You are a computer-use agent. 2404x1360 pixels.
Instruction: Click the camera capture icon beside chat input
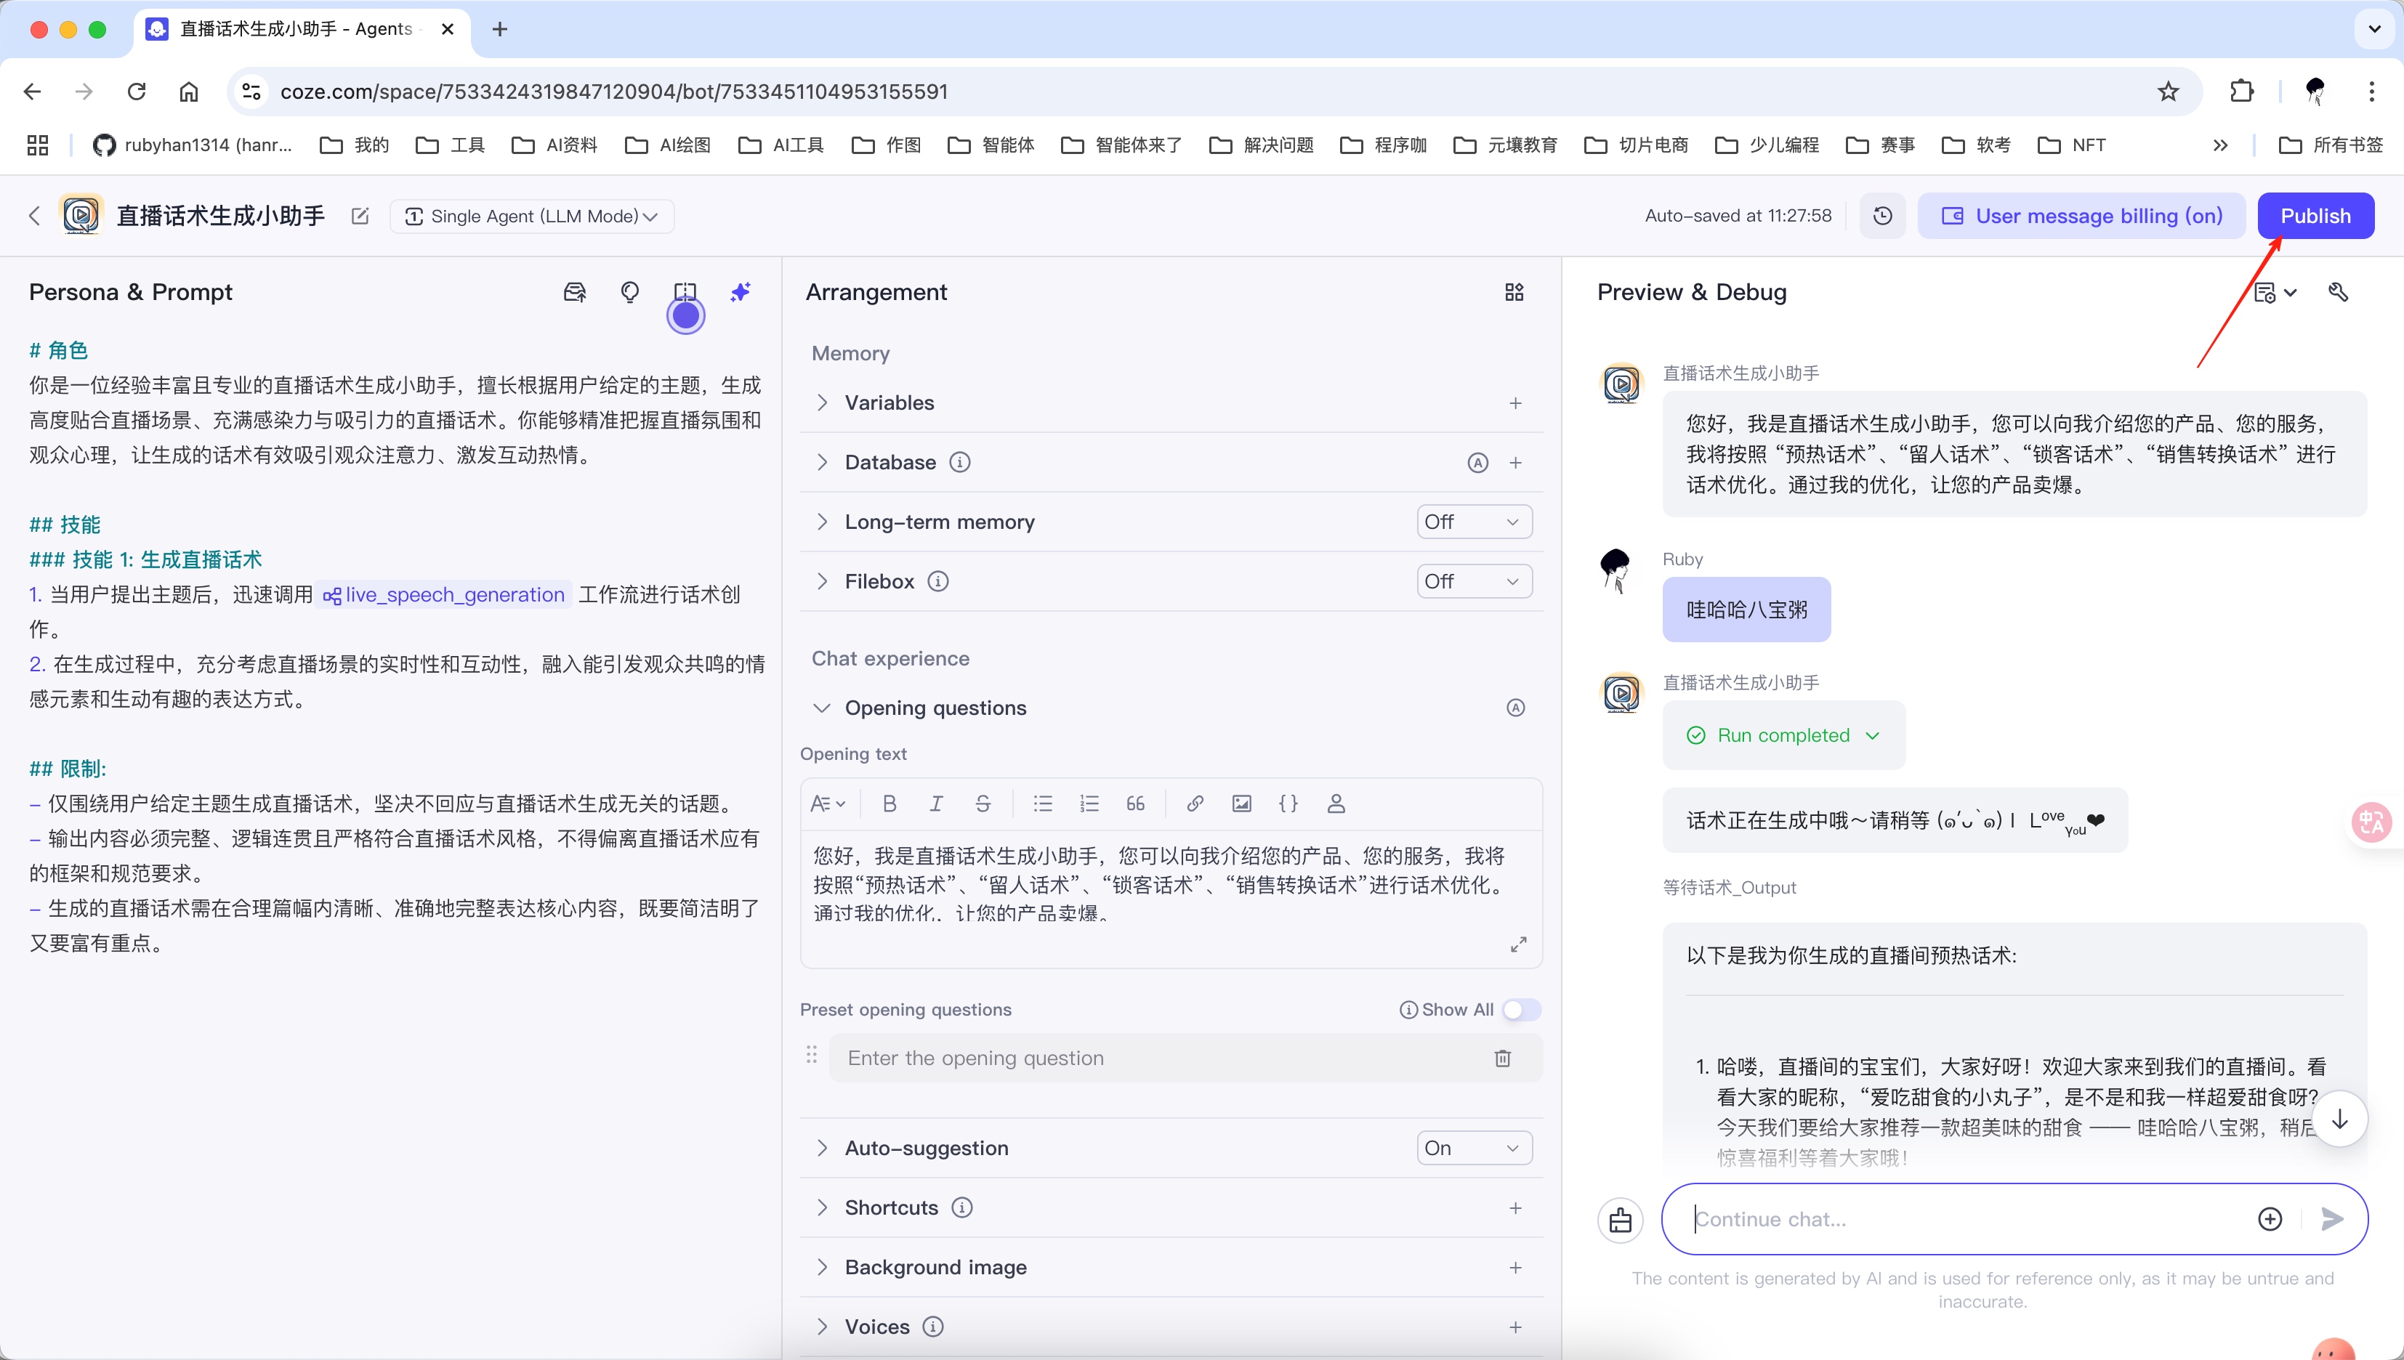tap(1621, 1219)
